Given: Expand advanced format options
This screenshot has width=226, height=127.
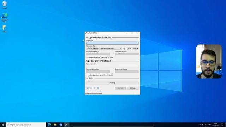Looking at the screenshot, I should point(100,75).
